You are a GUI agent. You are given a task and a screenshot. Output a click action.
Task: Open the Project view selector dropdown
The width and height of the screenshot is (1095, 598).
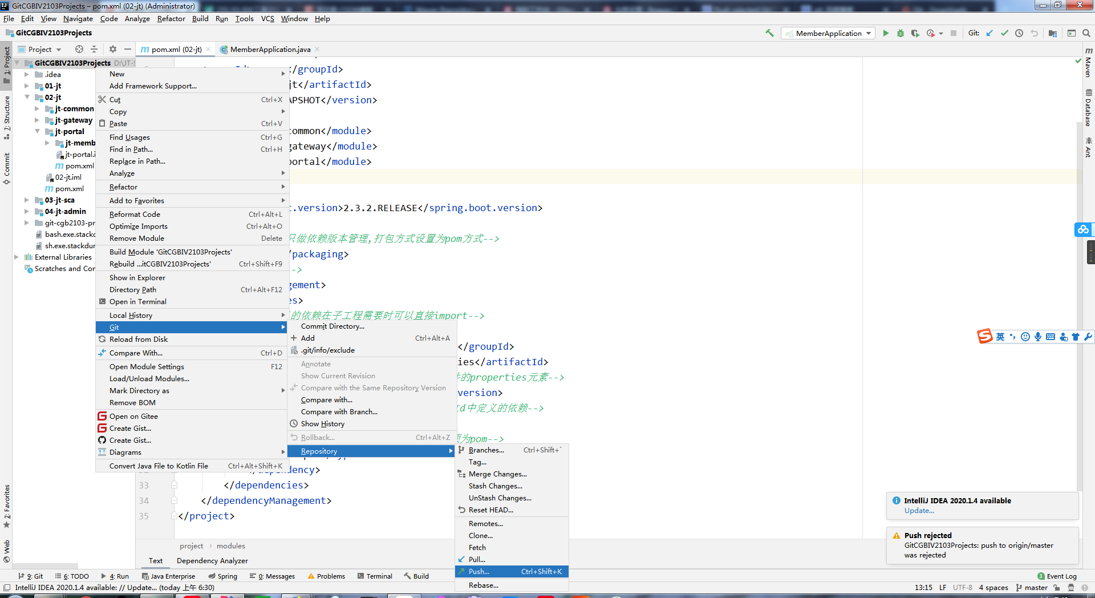click(x=39, y=49)
